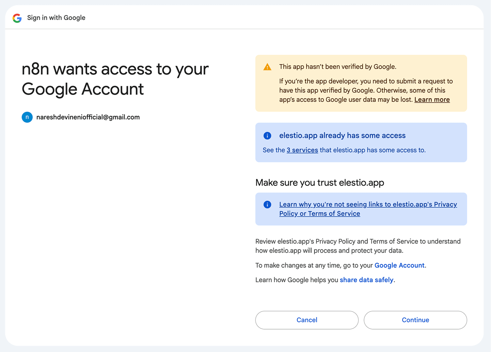Open the link about missing Privacy Policy or Terms
The width and height of the screenshot is (491, 352).
pos(368,209)
